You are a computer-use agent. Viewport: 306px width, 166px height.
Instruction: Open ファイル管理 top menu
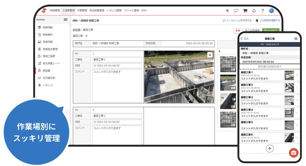(131, 10)
